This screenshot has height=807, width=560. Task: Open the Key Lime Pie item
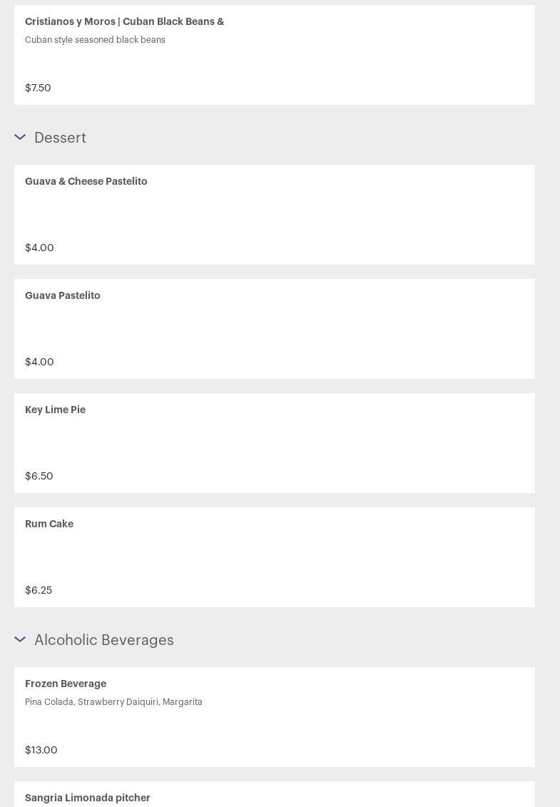(x=56, y=410)
